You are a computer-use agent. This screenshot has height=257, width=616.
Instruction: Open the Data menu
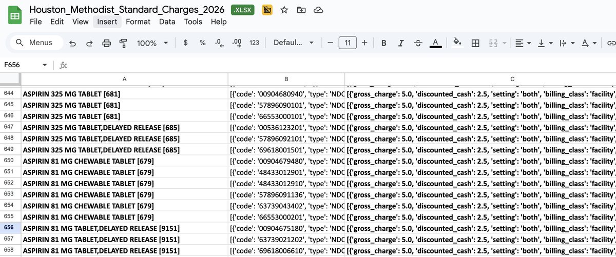167,22
